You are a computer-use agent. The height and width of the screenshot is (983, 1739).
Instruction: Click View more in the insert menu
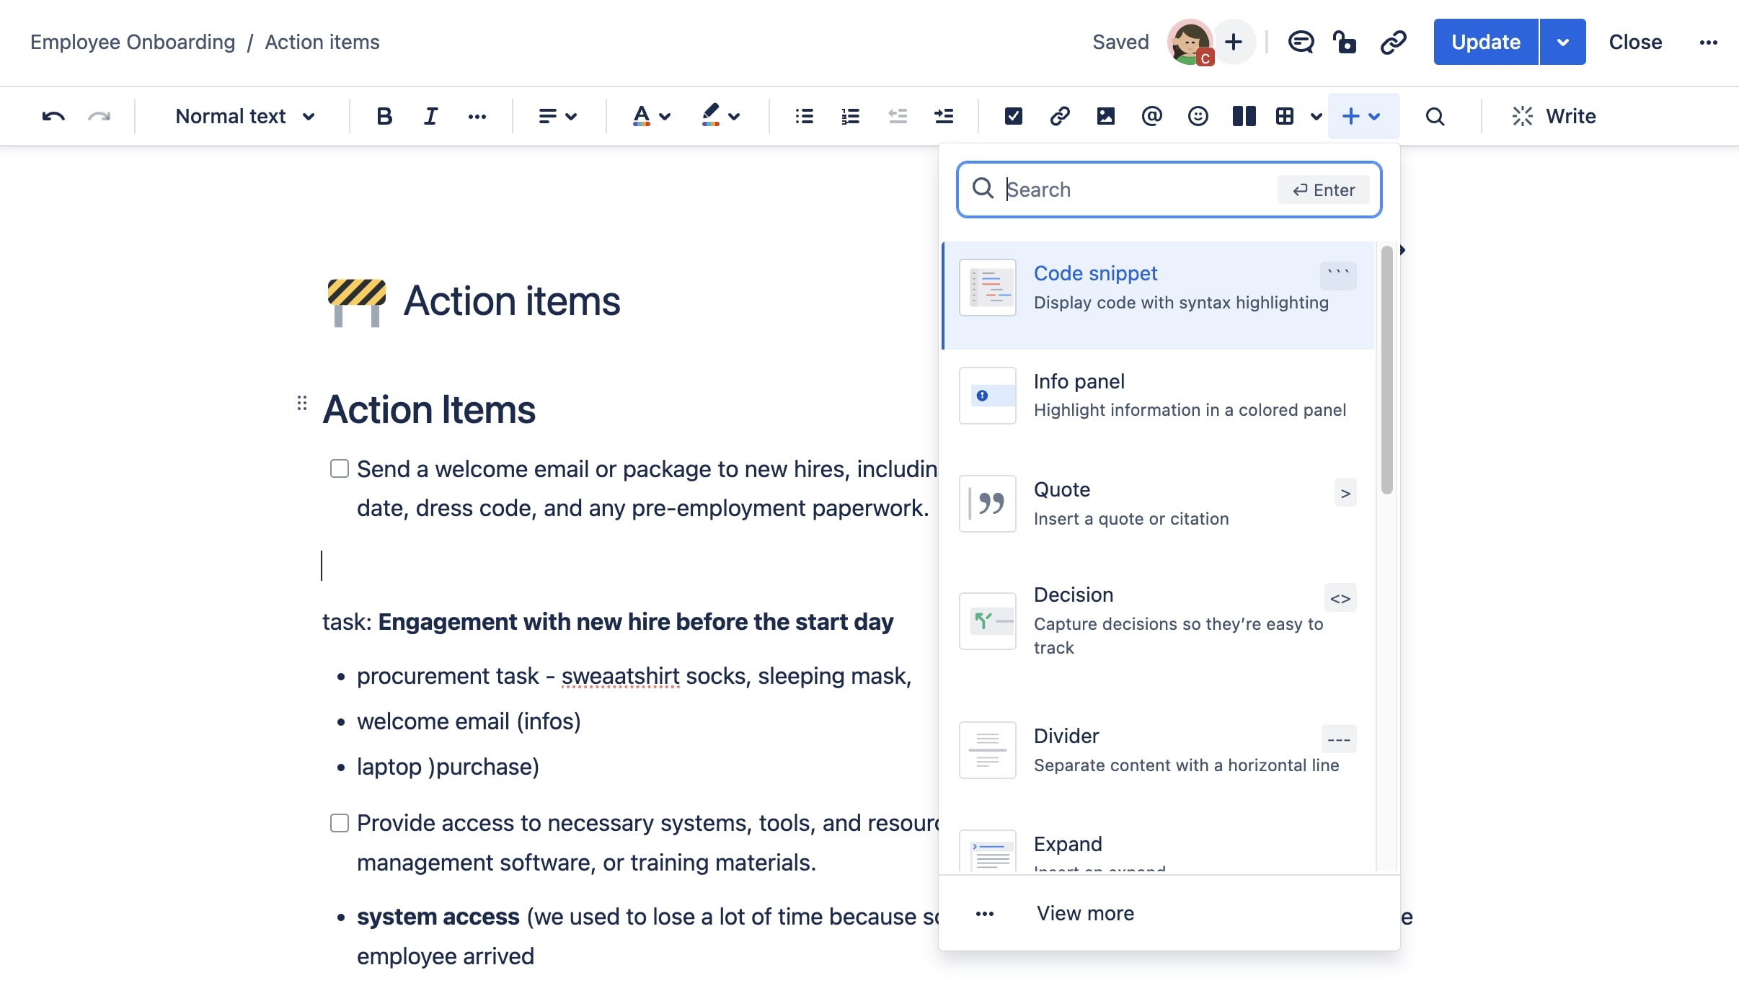1084,912
